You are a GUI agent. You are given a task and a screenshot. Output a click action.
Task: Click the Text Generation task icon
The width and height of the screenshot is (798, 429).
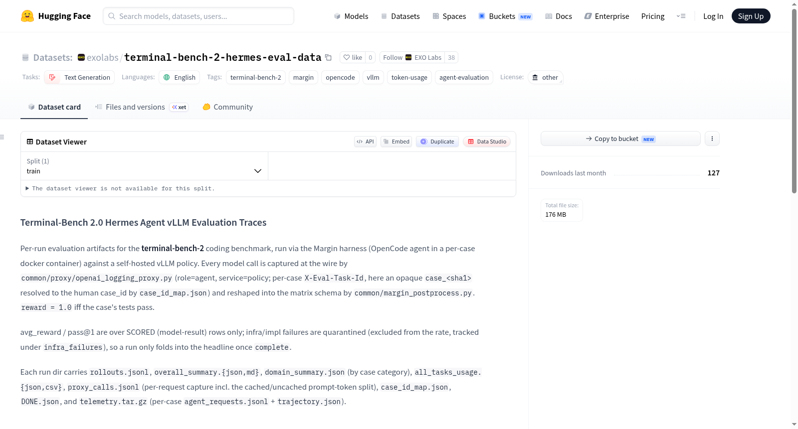tap(52, 77)
